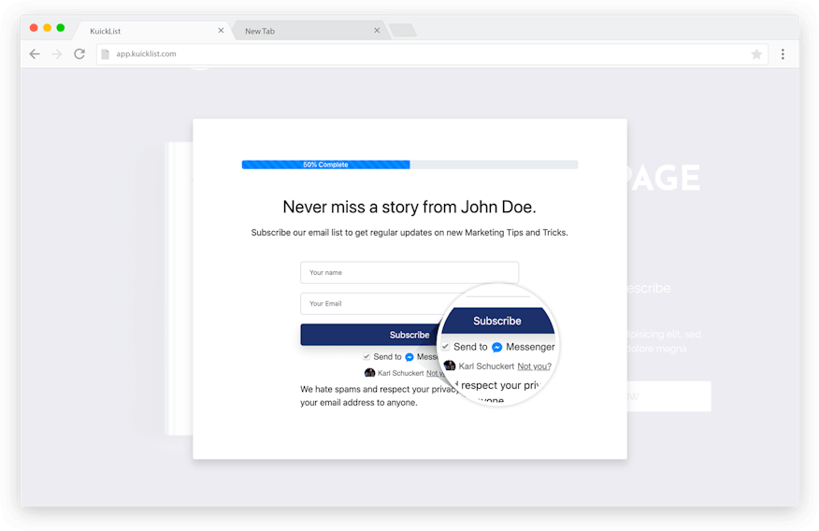Open the browser three-dot menu
Image resolution: width=819 pixels, height=531 pixels.
coord(783,54)
